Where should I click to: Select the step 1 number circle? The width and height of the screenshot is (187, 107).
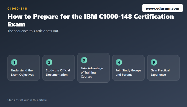14,62
